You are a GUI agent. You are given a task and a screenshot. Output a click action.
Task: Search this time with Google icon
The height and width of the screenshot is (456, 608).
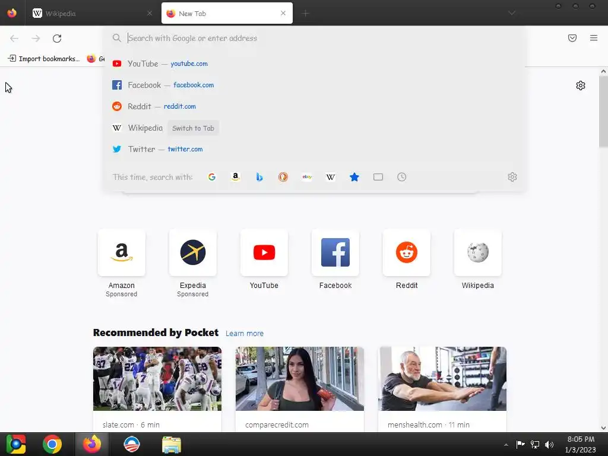pyautogui.click(x=212, y=177)
